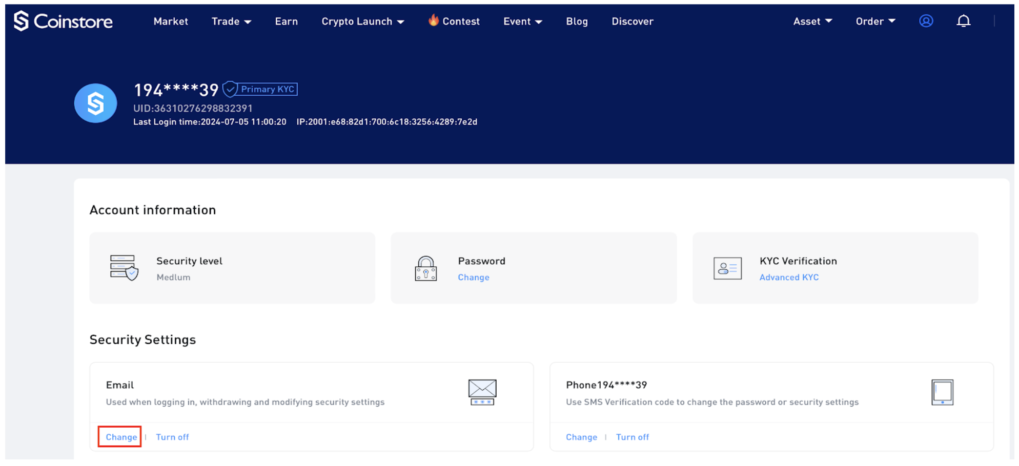Open the notification bell
Image resolution: width=1019 pixels, height=466 pixels.
(964, 21)
